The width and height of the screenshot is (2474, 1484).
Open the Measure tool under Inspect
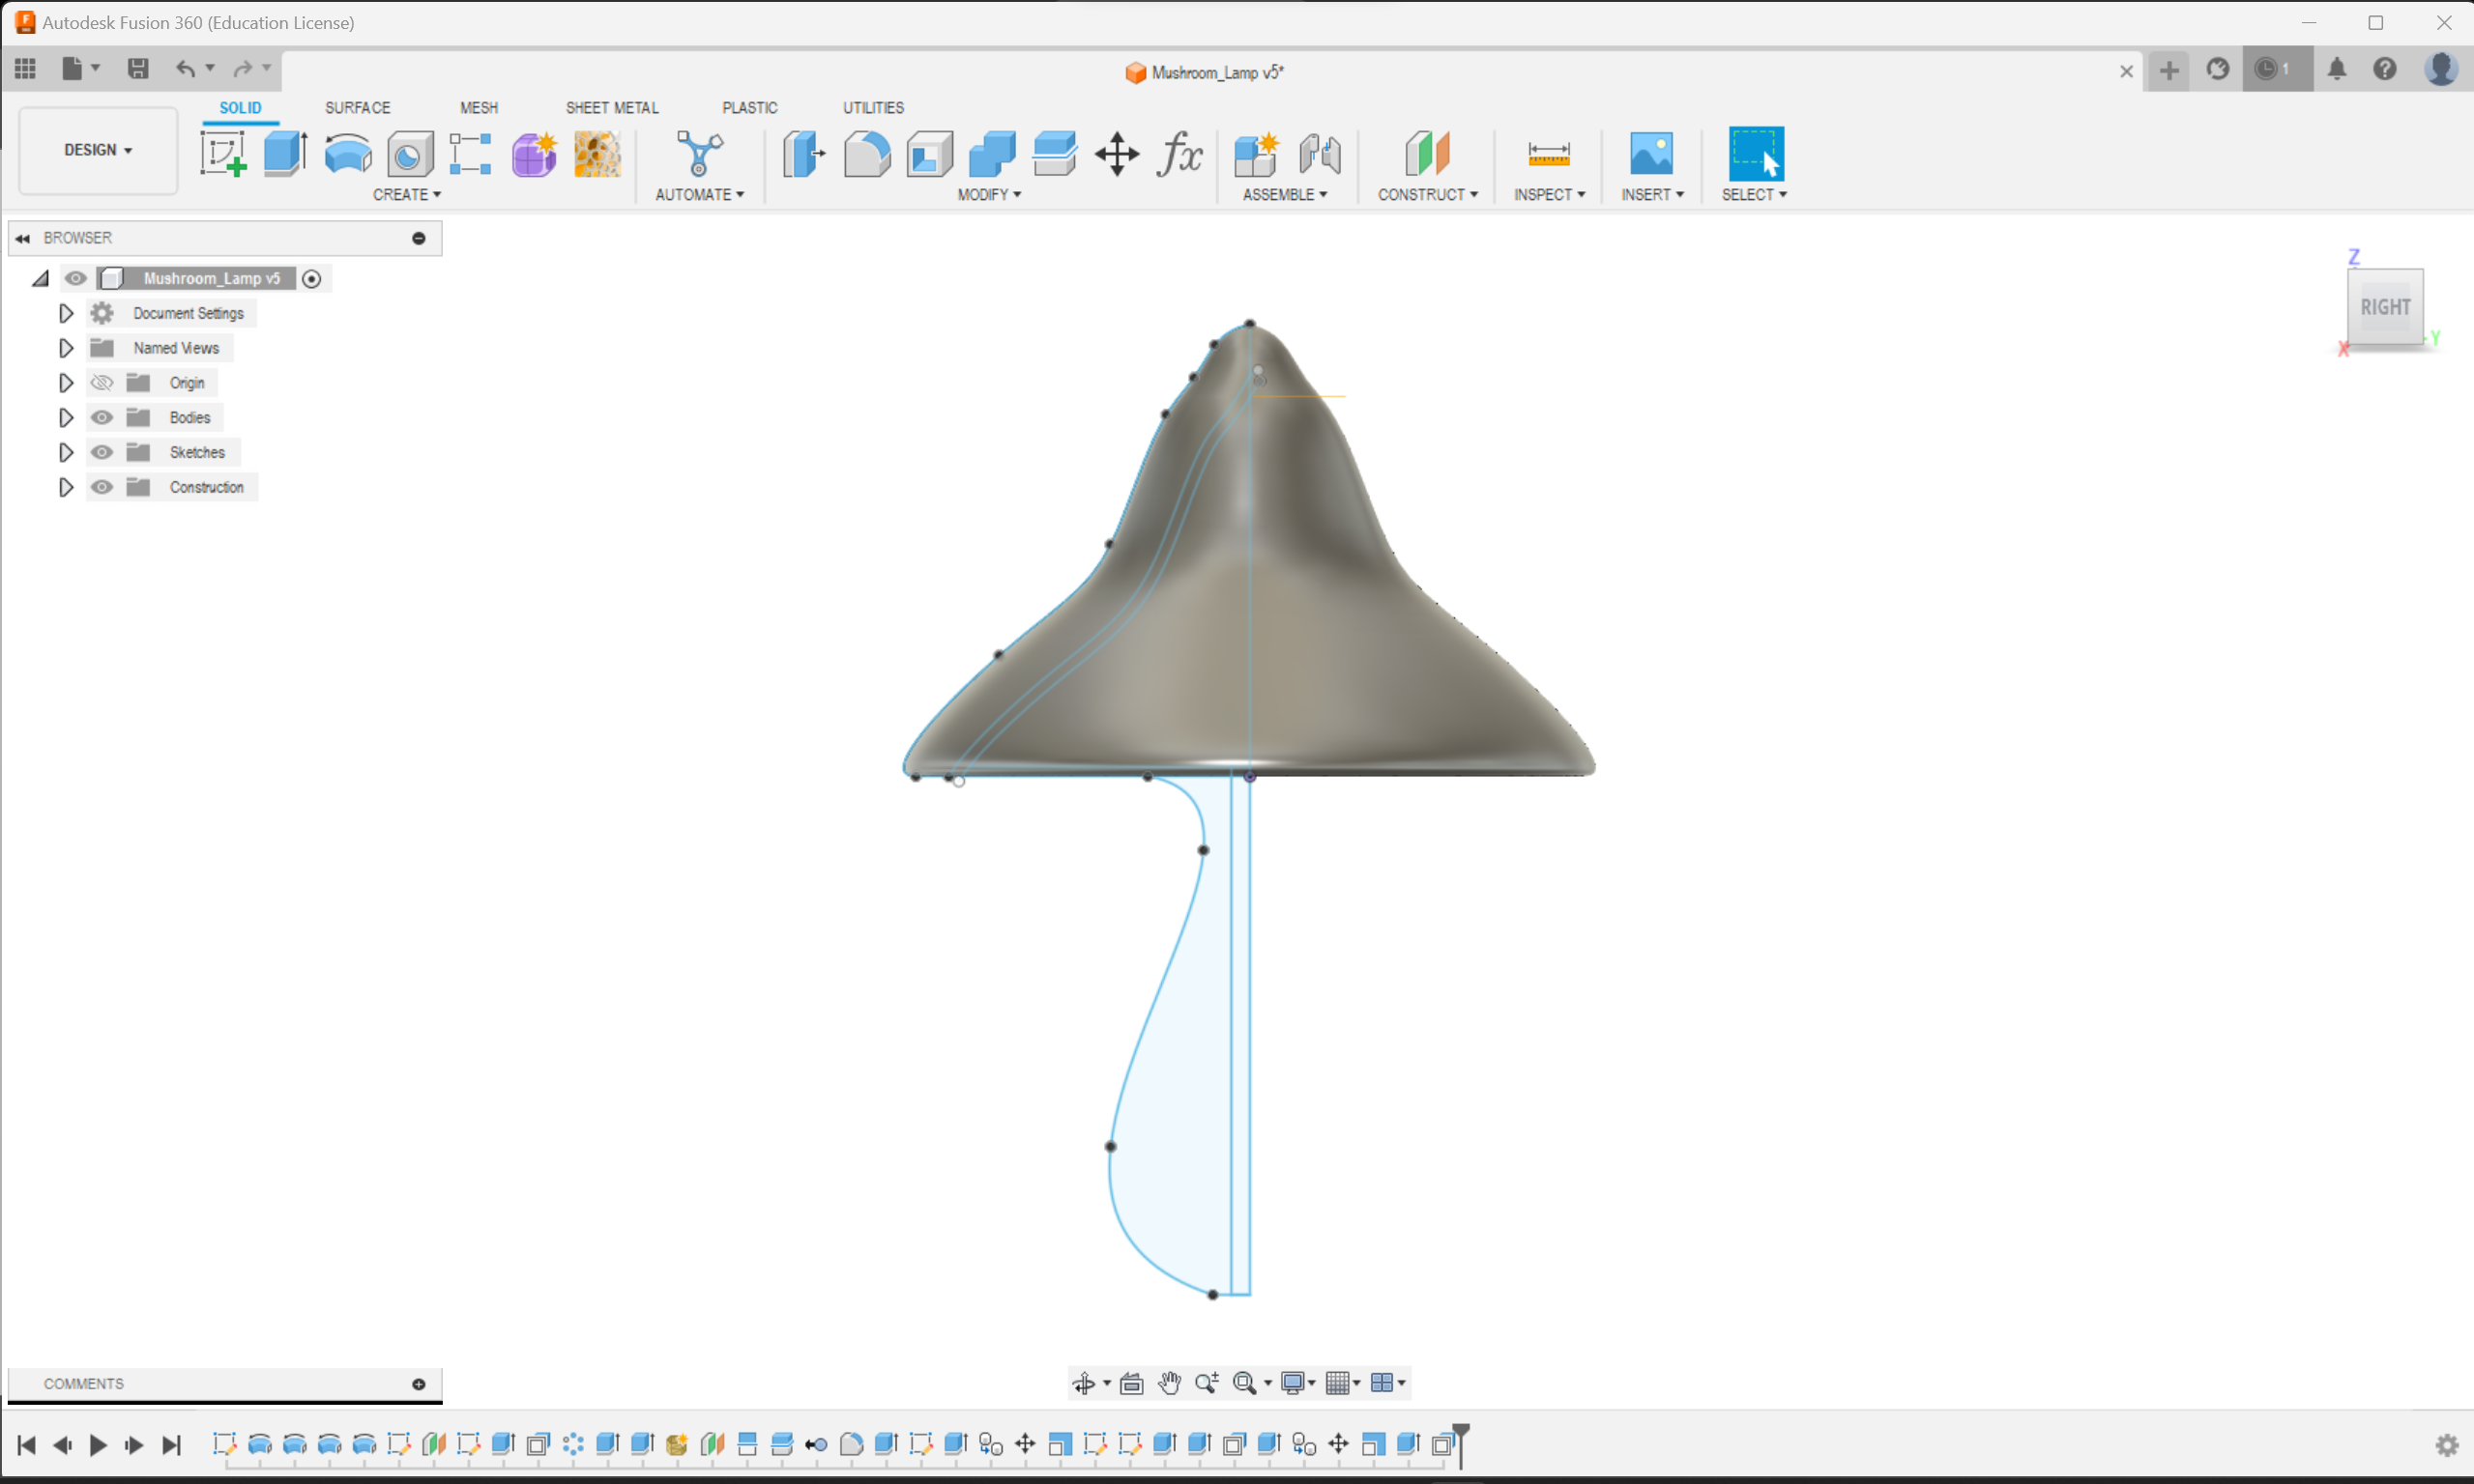coord(1548,154)
